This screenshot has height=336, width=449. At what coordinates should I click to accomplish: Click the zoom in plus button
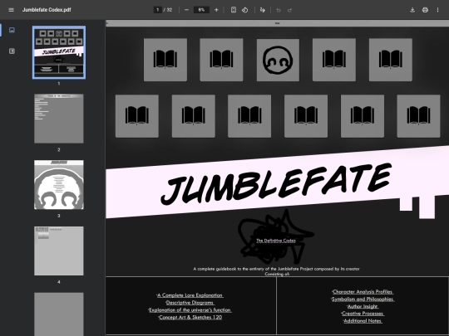tap(216, 10)
